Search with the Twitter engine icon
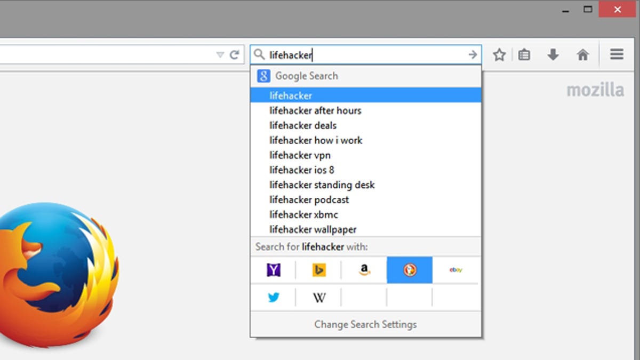 (x=273, y=298)
